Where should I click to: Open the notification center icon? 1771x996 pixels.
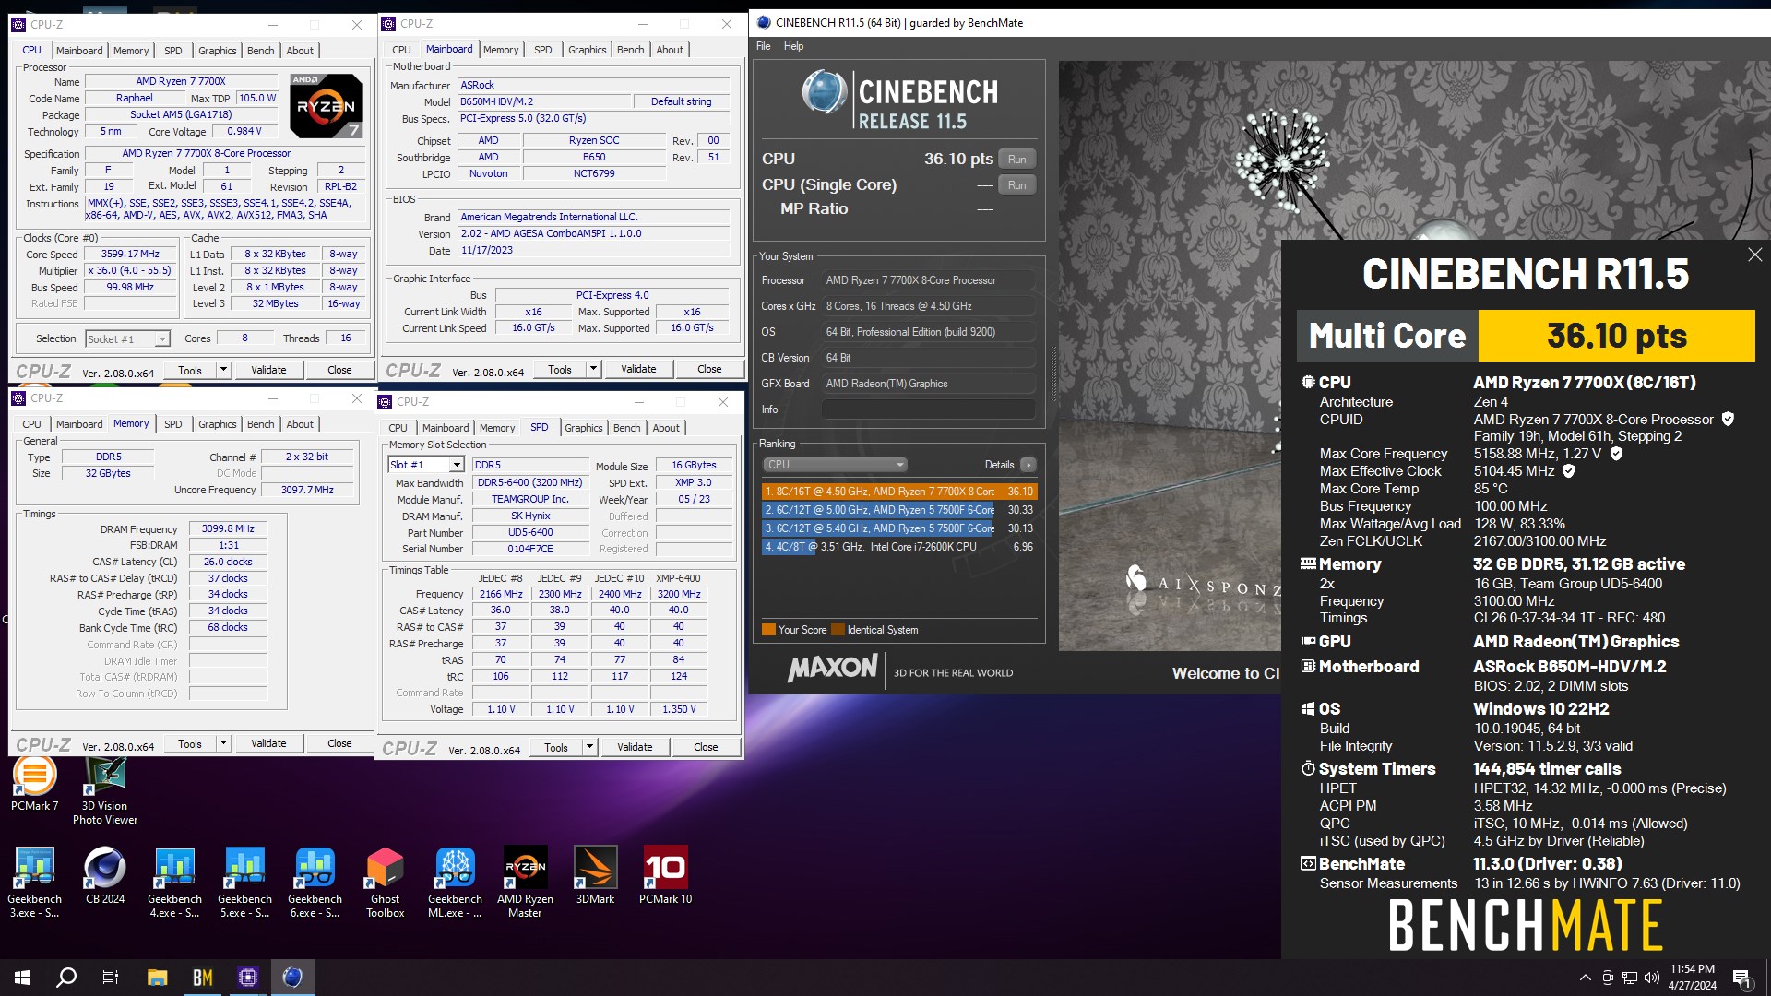(1741, 978)
